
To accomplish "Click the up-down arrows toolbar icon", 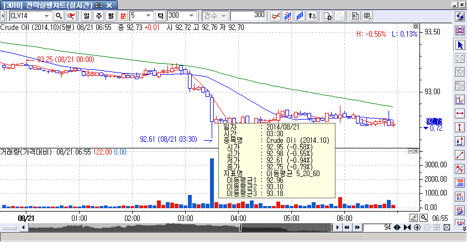I will [312, 16].
